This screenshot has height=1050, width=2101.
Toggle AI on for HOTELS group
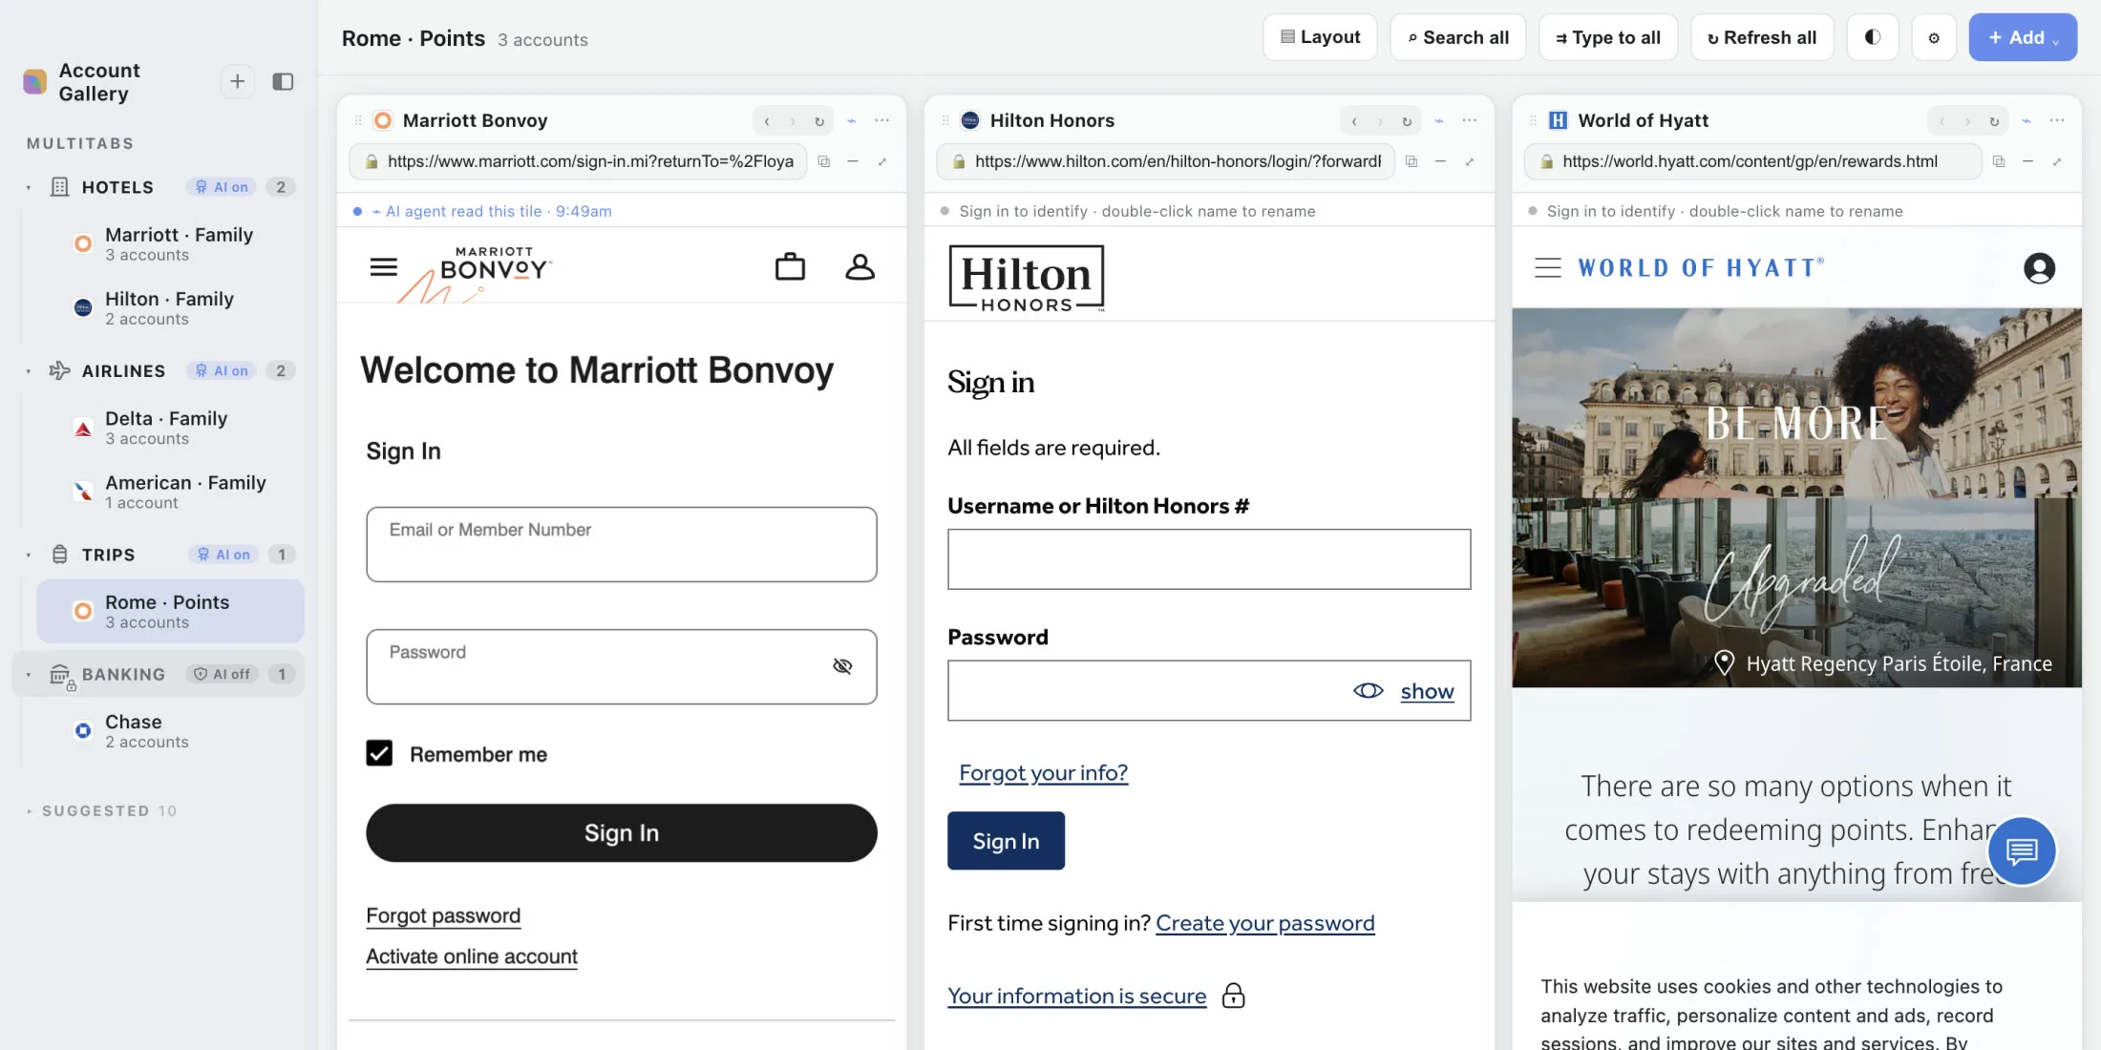pos(222,187)
